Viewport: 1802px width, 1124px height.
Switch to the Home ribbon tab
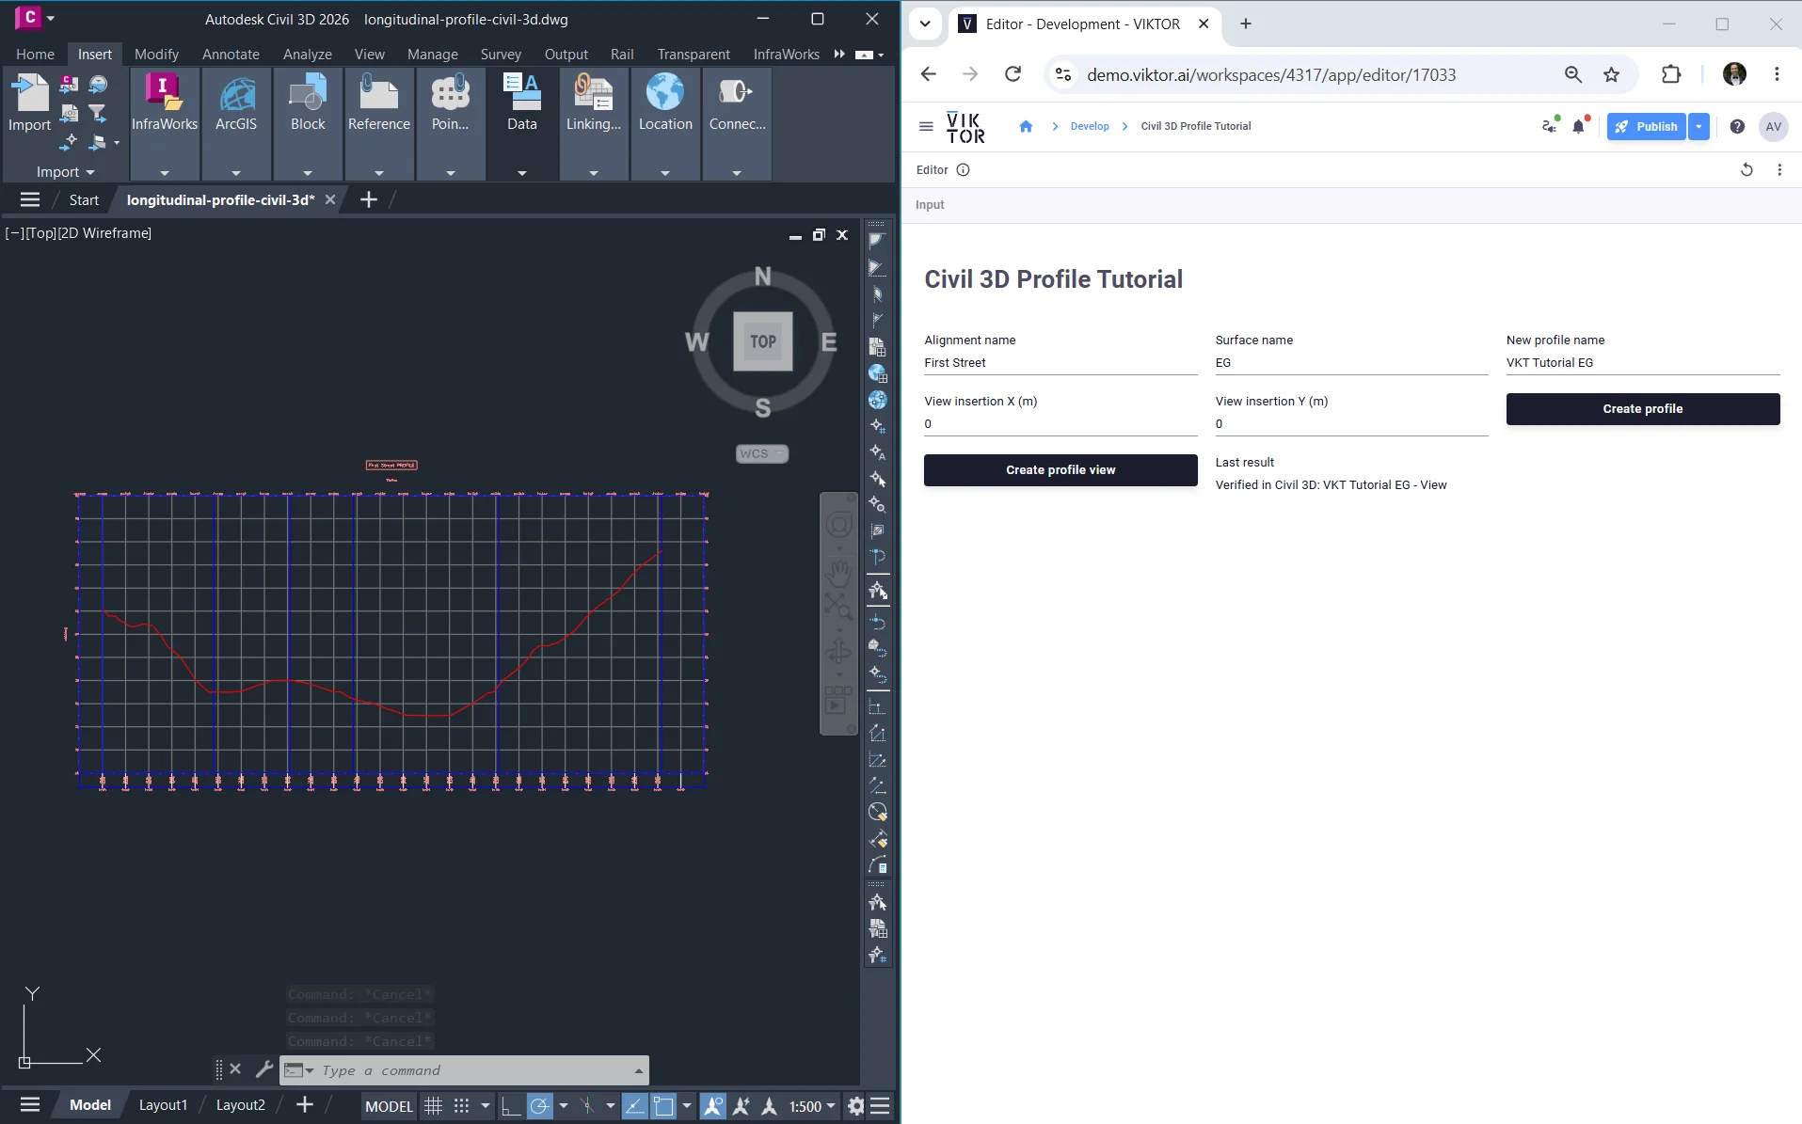click(x=35, y=55)
